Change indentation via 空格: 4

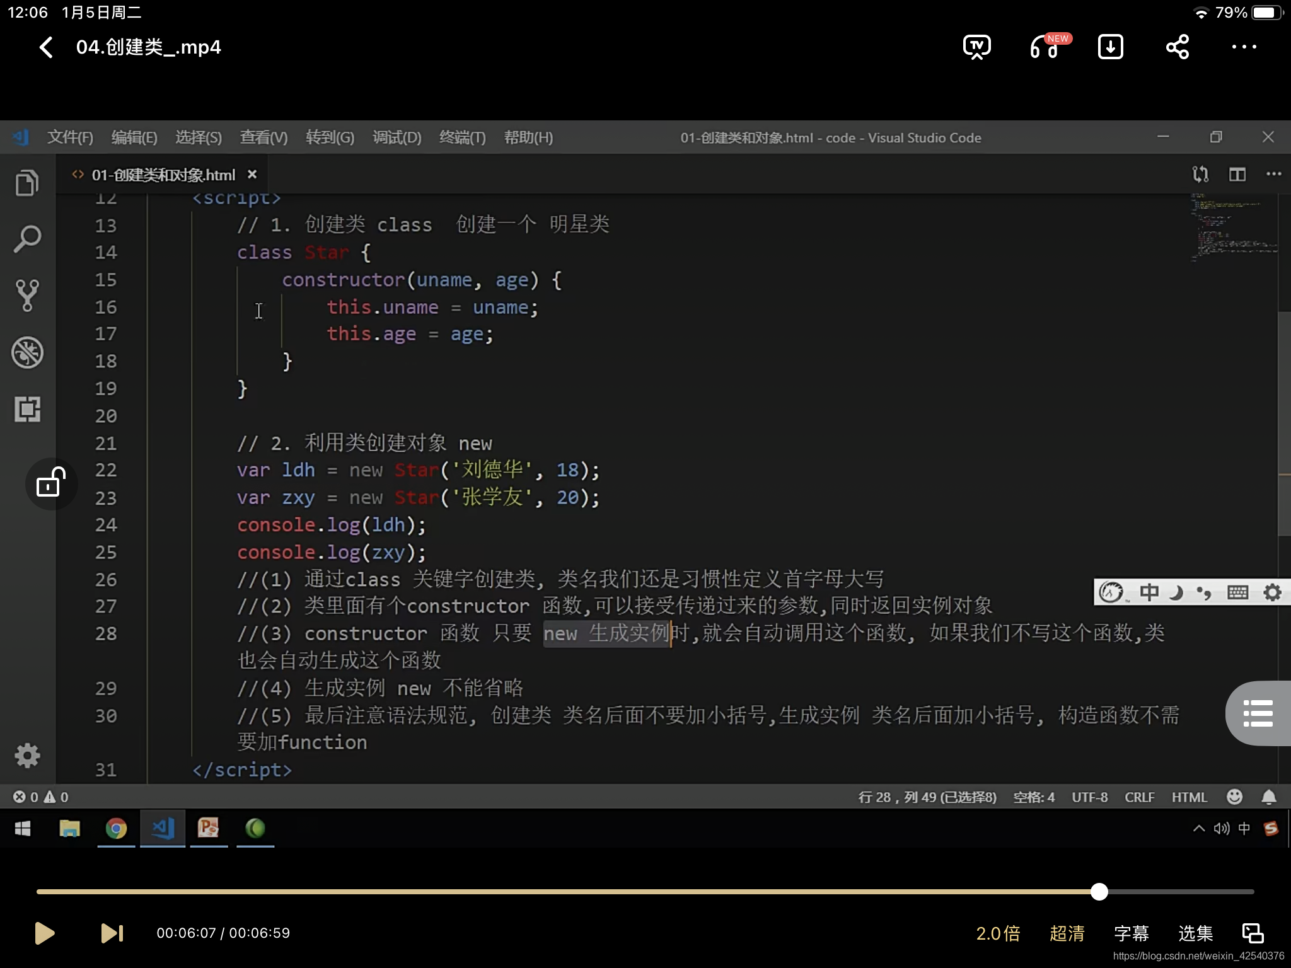(1034, 797)
